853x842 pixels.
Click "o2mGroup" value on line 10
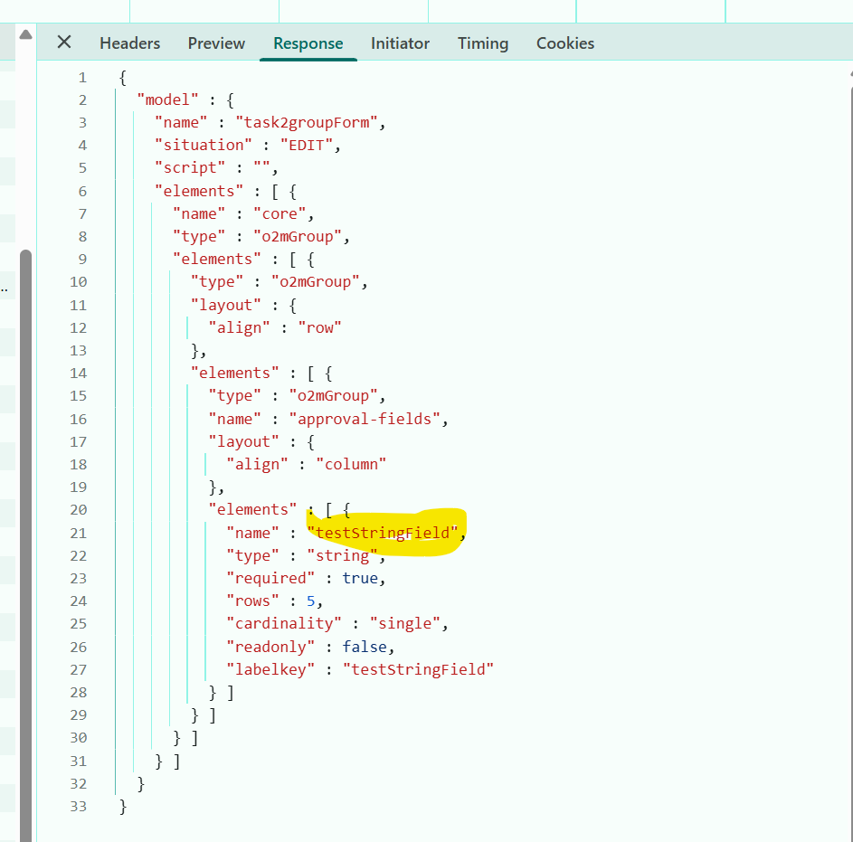pos(316,282)
